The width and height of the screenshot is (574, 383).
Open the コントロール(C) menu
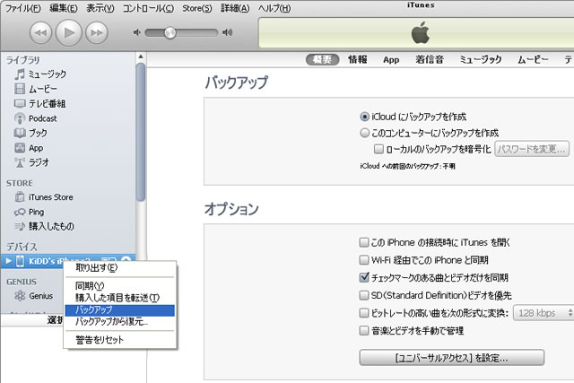tap(148, 8)
